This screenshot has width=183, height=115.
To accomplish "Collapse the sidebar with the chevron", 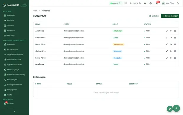I will click(x=15, y=111).
